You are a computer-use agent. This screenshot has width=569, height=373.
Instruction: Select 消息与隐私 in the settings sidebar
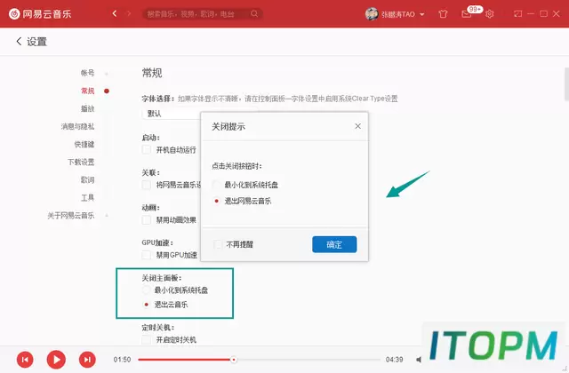77,126
